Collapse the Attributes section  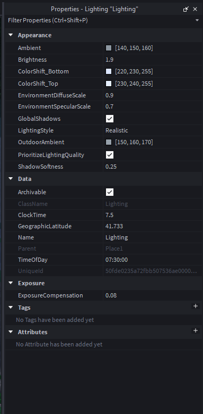point(11,332)
